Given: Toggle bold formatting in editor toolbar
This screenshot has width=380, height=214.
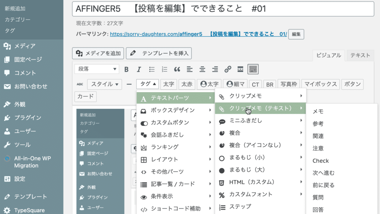Looking at the screenshot, I should pos(127,69).
